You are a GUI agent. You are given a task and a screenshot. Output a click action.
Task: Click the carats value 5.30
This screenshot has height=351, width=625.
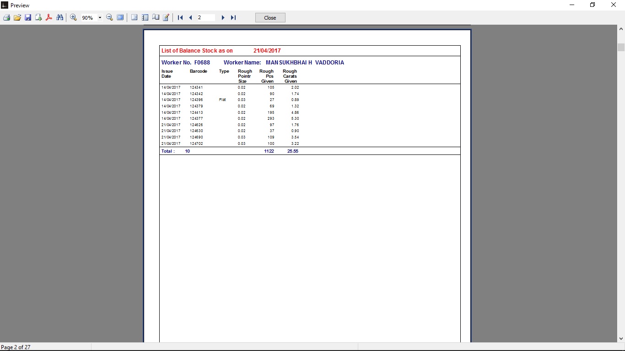[x=295, y=118]
